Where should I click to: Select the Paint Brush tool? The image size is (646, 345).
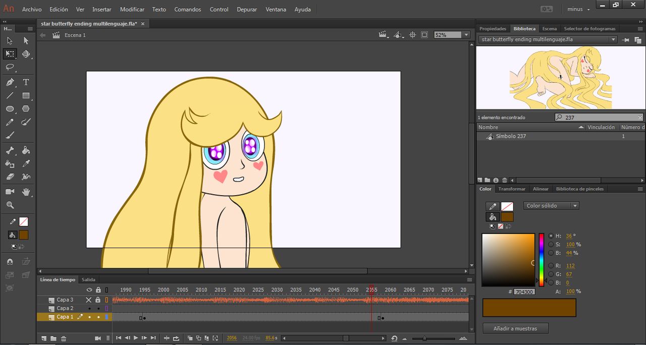click(x=26, y=123)
